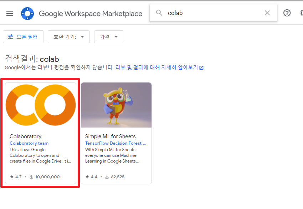Click the external link icon after 알아보기

coord(201,68)
